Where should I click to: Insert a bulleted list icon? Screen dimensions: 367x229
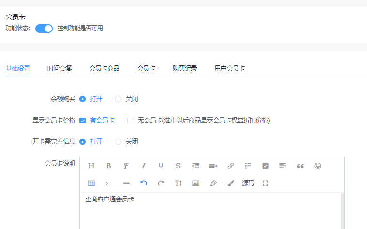click(x=248, y=166)
